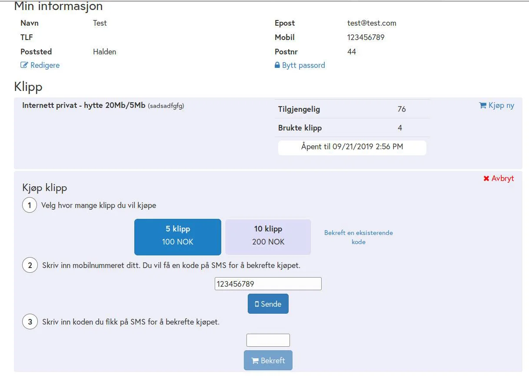Click Bekreft en eksisterende kode link
This screenshot has height=382, width=529.
coord(359,237)
